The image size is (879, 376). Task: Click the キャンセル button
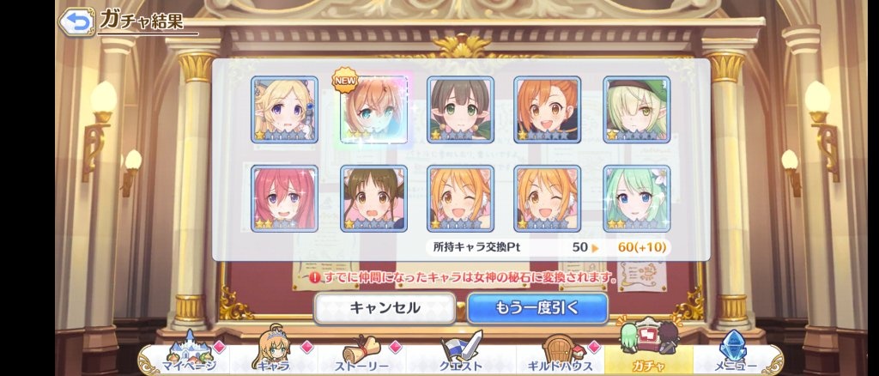[385, 307]
